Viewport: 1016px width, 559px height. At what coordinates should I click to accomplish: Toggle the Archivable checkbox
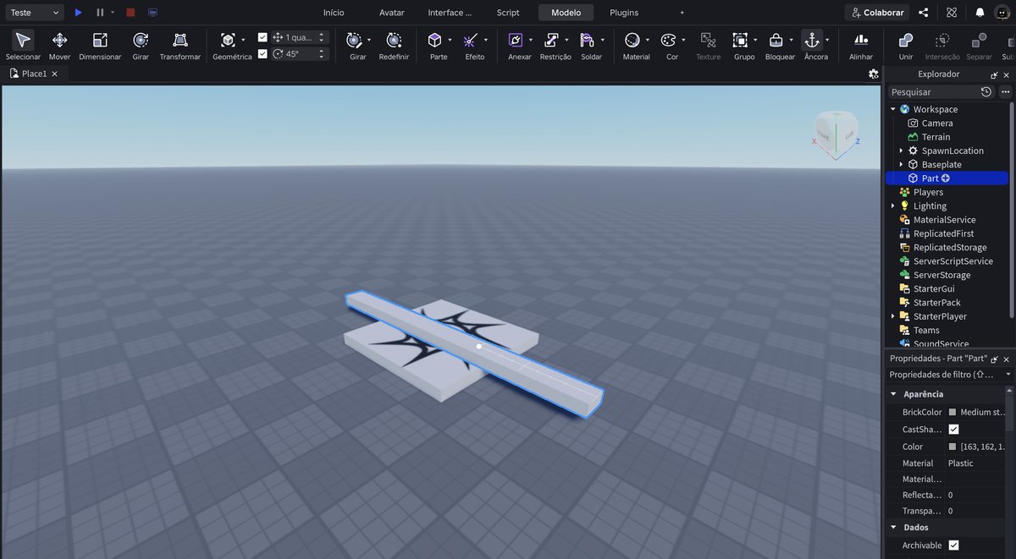[953, 545]
